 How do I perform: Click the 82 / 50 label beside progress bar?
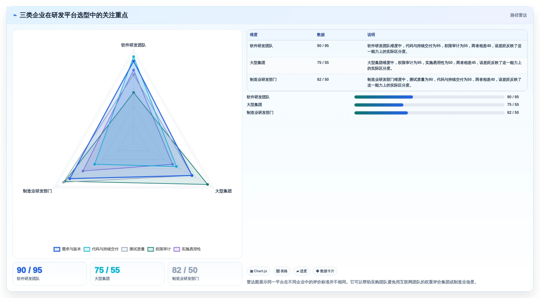tap(513, 113)
